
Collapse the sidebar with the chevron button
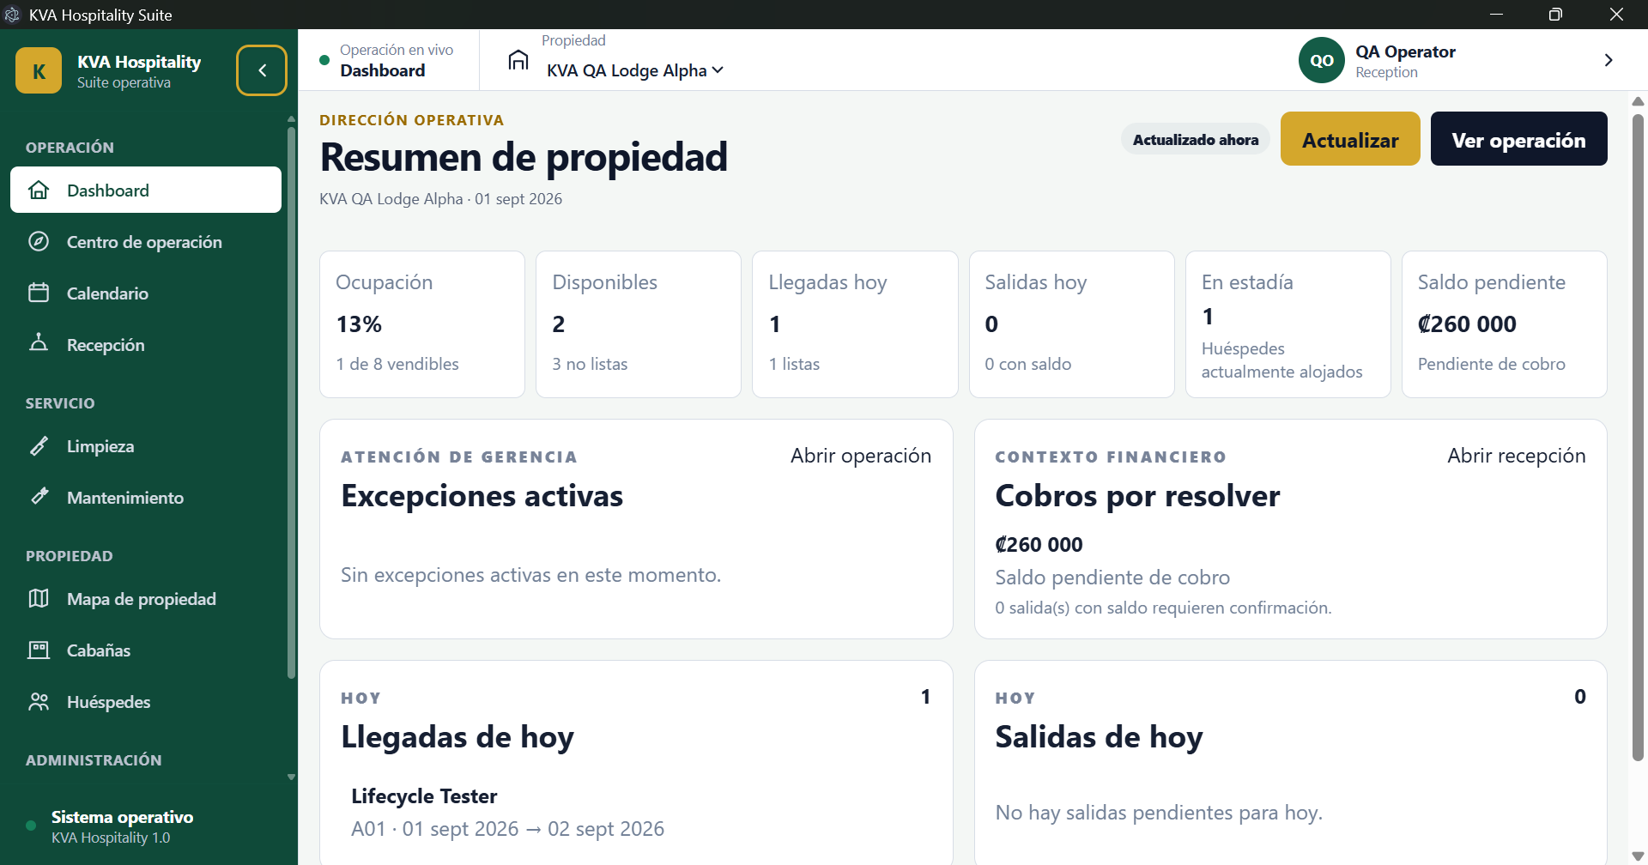pyautogui.click(x=262, y=70)
